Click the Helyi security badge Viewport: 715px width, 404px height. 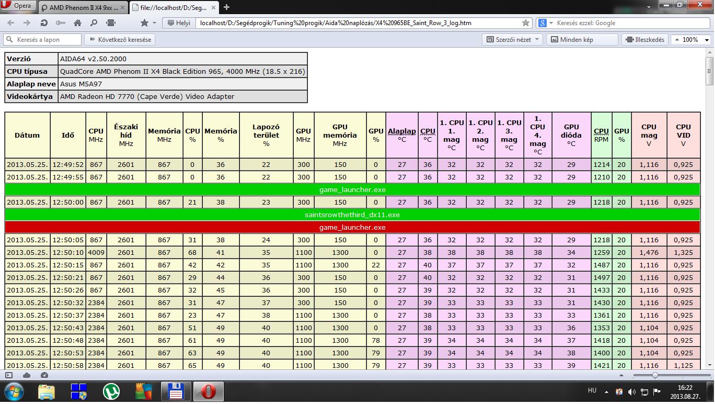pos(179,23)
